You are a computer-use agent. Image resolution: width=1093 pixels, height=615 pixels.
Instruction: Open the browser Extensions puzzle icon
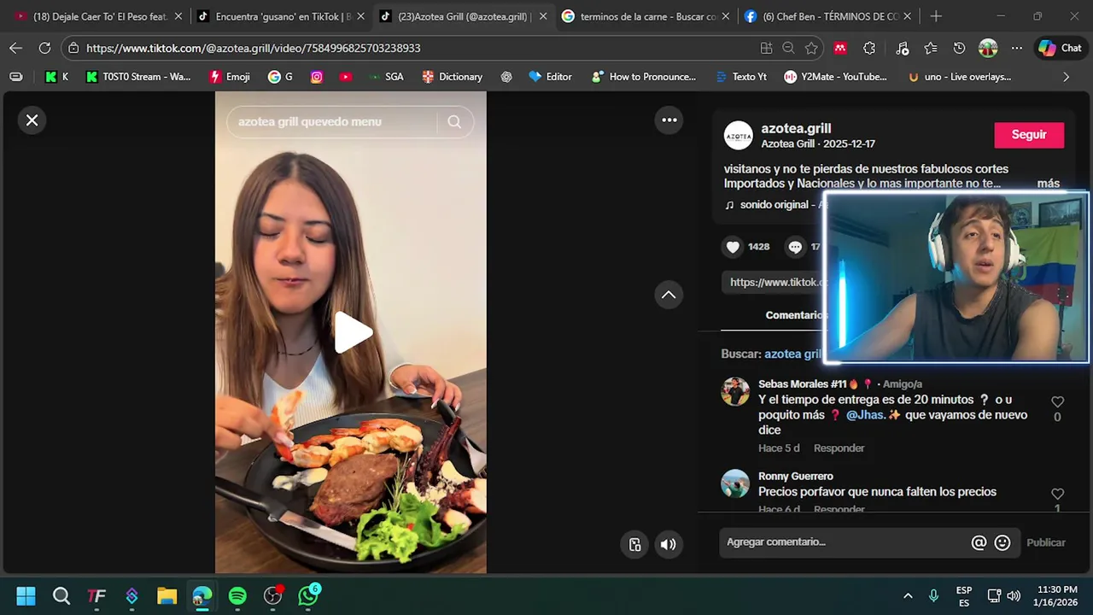(869, 49)
